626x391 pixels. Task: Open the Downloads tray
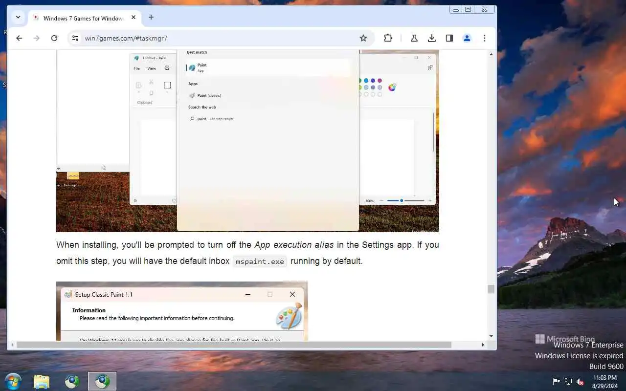point(432,38)
